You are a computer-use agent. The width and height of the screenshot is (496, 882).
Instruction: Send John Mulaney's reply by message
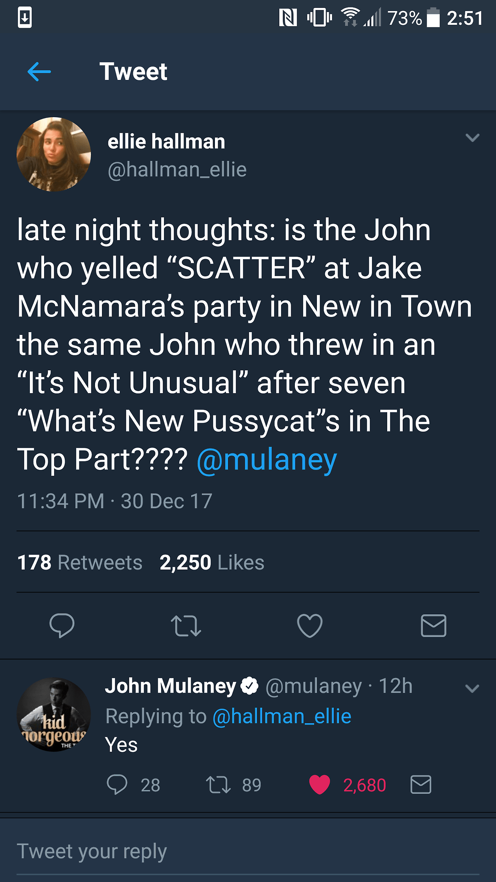tap(420, 785)
